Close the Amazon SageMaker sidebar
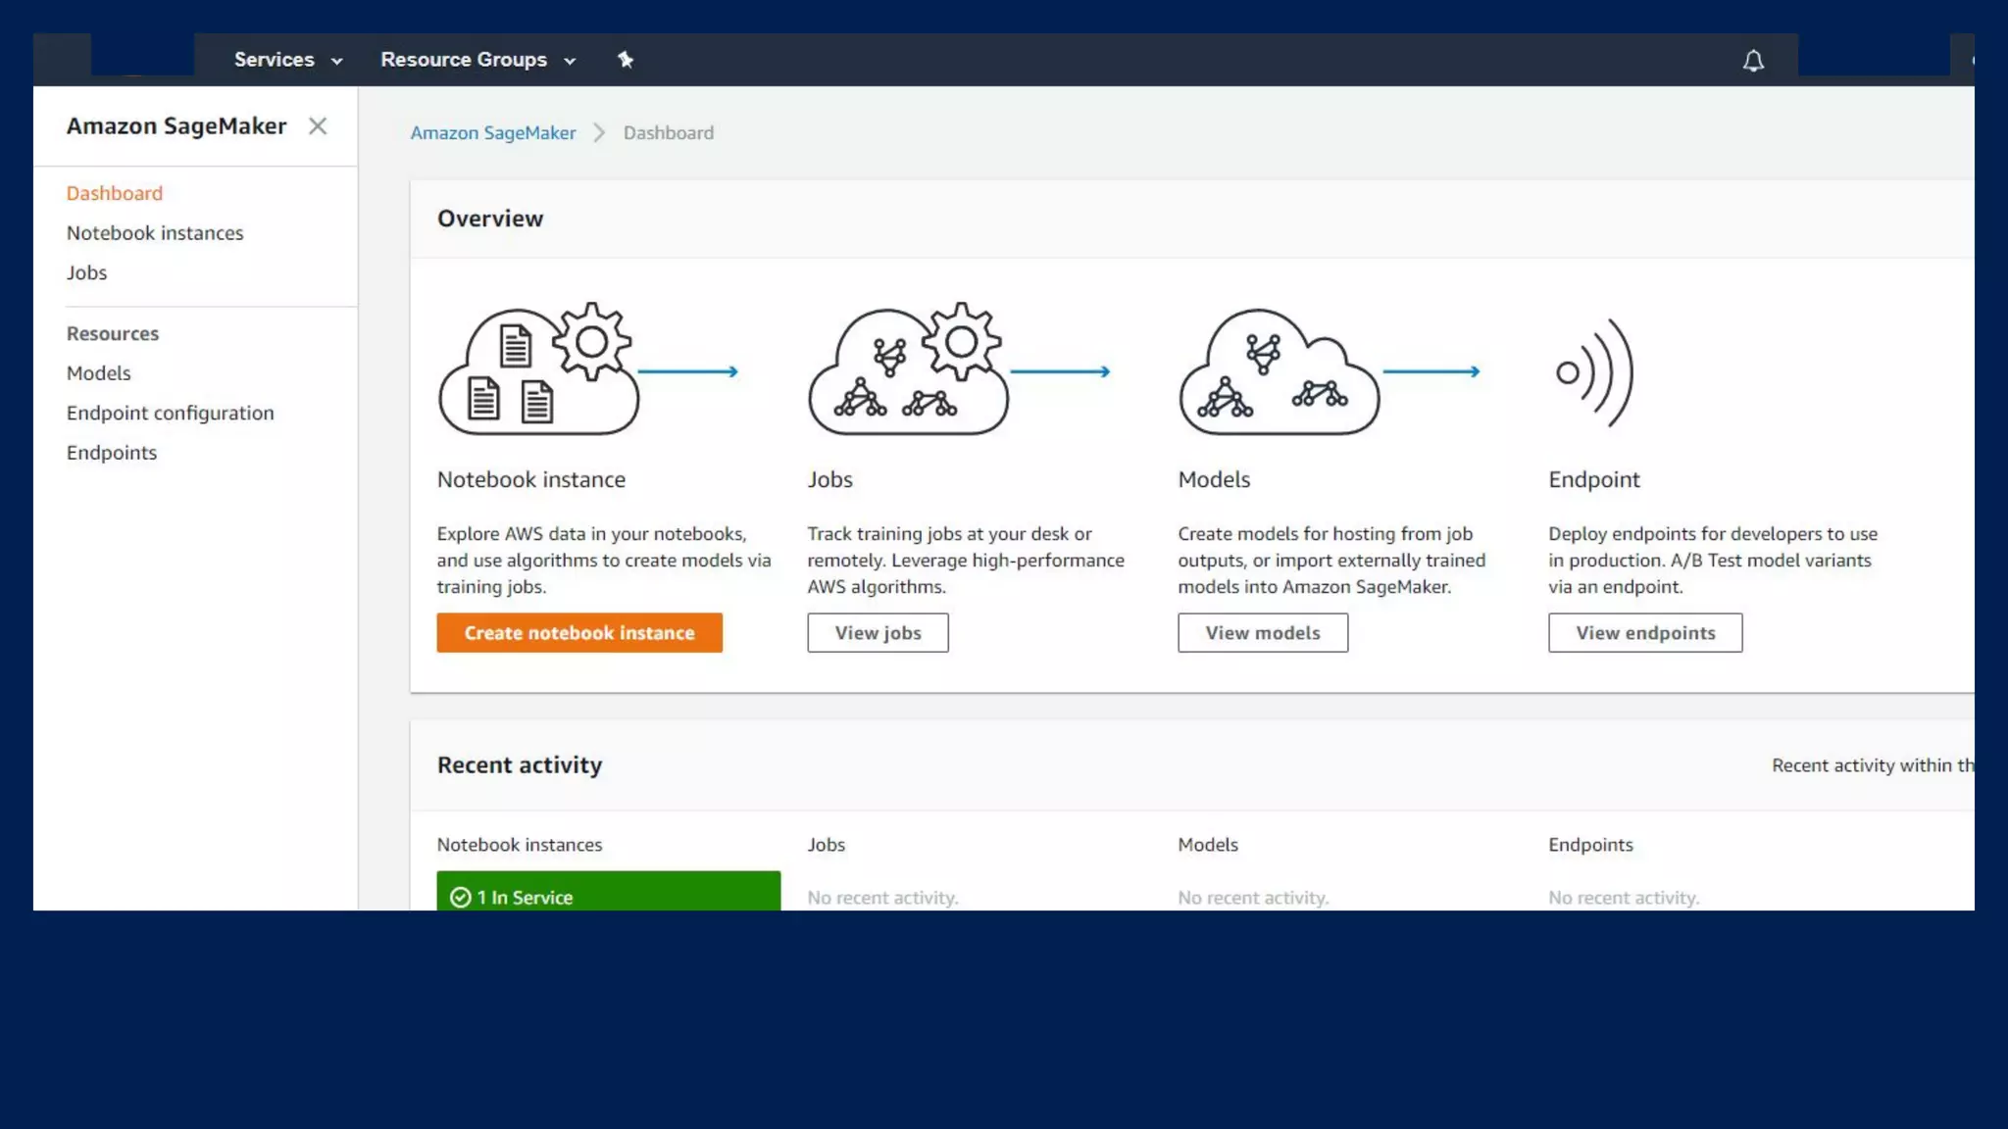 pyautogui.click(x=318, y=126)
